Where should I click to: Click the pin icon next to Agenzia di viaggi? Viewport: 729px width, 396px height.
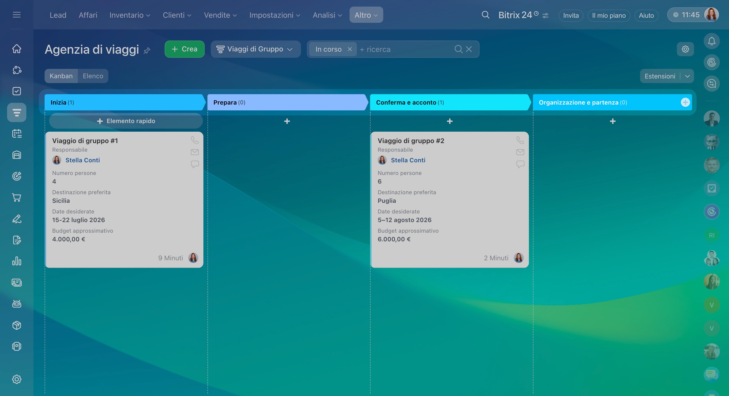click(x=147, y=51)
